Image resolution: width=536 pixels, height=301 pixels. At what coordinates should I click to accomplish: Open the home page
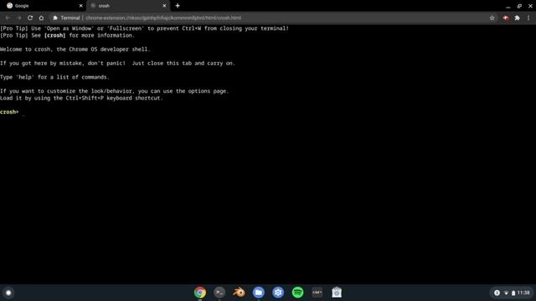(41, 18)
